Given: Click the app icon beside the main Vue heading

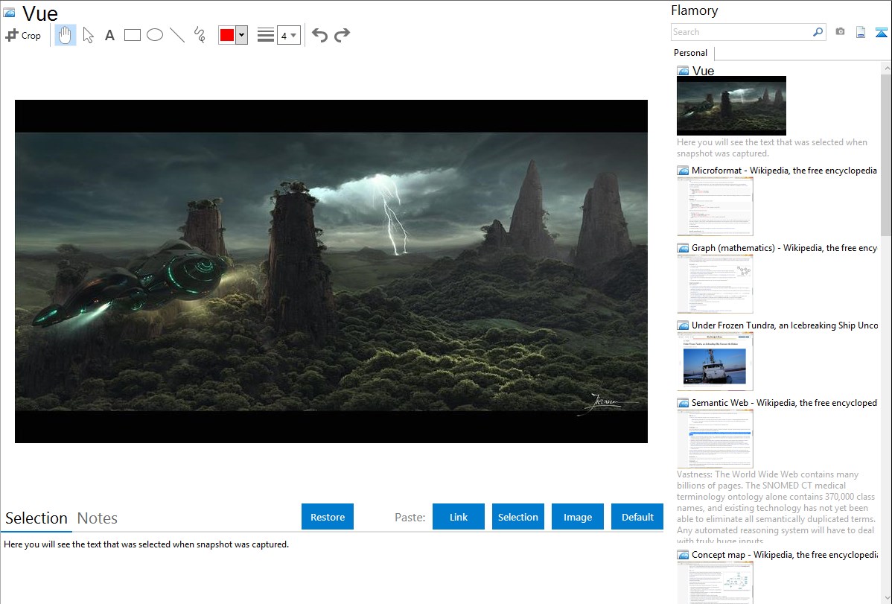Looking at the screenshot, I should (x=9, y=13).
